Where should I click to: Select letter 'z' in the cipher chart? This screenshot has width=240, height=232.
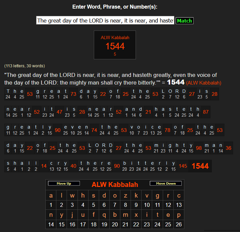coord(125,196)
